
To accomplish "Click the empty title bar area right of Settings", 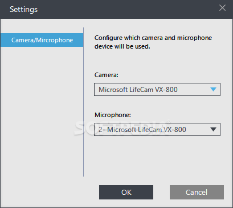I will [127, 9].
